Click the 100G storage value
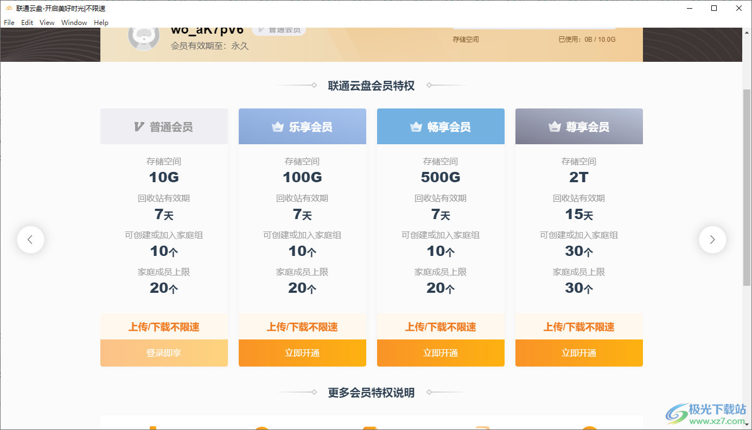Image resolution: width=752 pixels, height=430 pixels. [302, 177]
